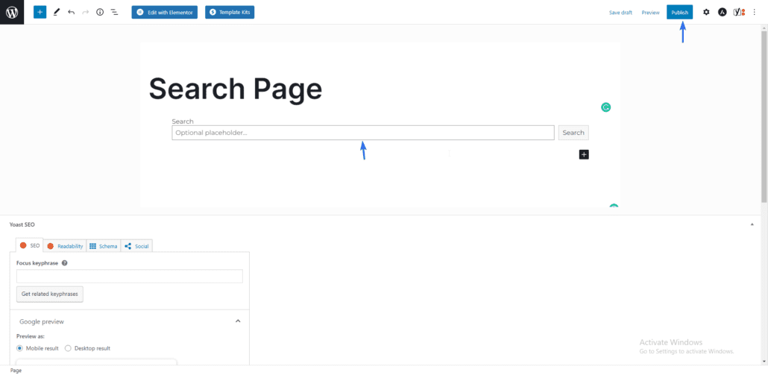Click the Search Page title
This screenshot has height=375, width=768.
click(x=236, y=89)
